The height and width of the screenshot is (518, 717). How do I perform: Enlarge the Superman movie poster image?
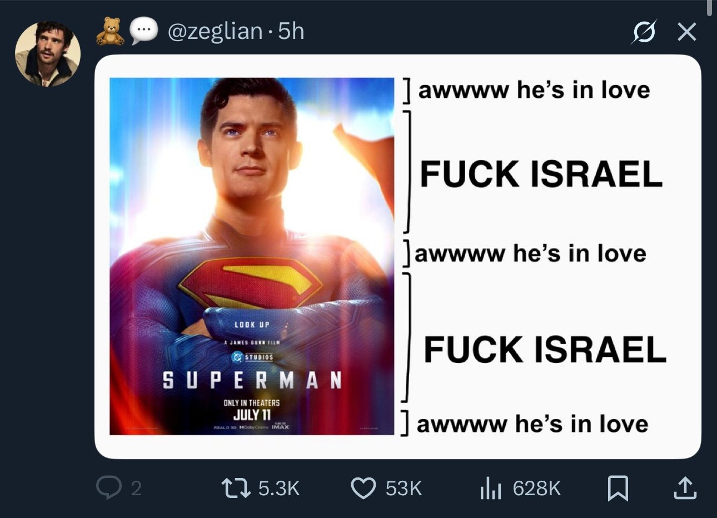pos(252,256)
